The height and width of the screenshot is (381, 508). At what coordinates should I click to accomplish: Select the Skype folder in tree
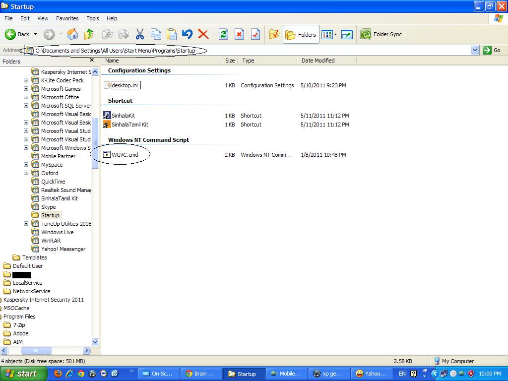tap(48, 207)
